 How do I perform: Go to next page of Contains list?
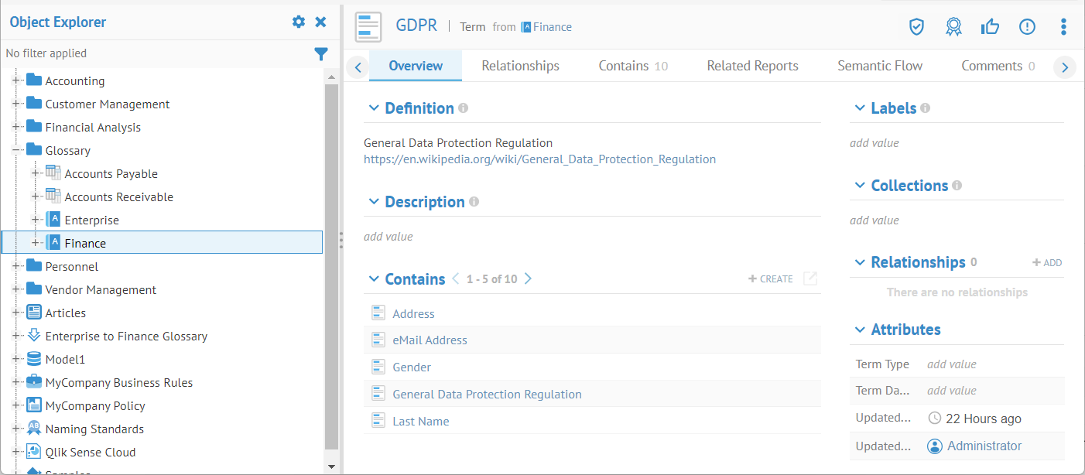click(x=528, y=279)
